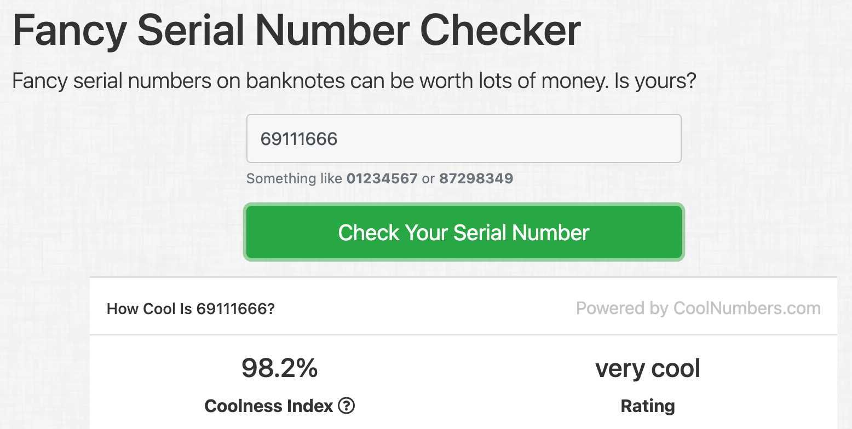The width and height of the screenshot is (852, 429).
Task: Select the example number 01234567
Action: coord(382,178)
